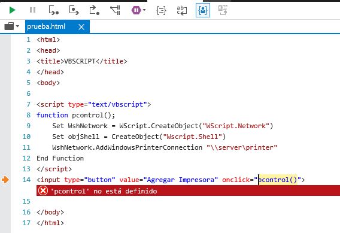Click the "\\server\printer" string
The height and width of the screenshot is (233, 340).
(x=242, y=147)
